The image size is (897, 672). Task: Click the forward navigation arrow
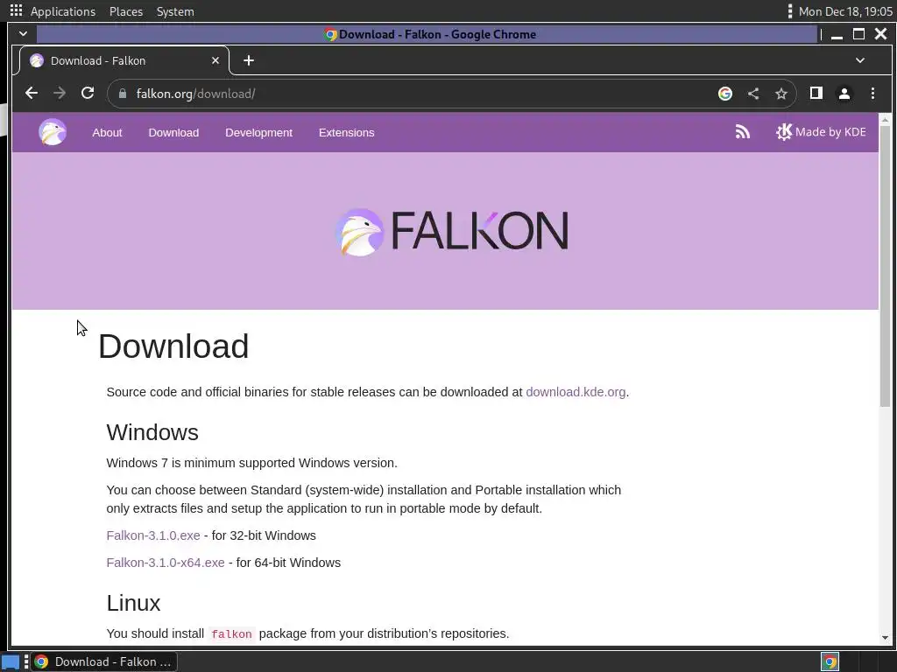coord(60,93)
